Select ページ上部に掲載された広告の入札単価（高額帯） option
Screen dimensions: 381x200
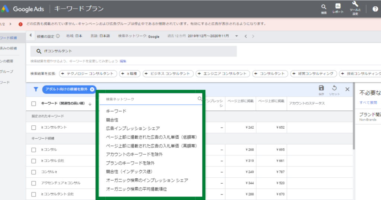152,146
